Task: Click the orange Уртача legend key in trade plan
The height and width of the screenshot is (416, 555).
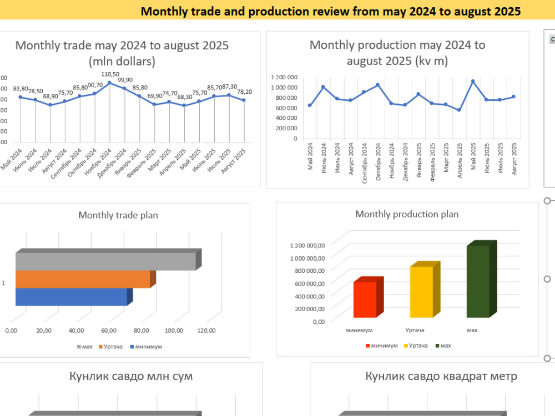Action: point(100,347)
